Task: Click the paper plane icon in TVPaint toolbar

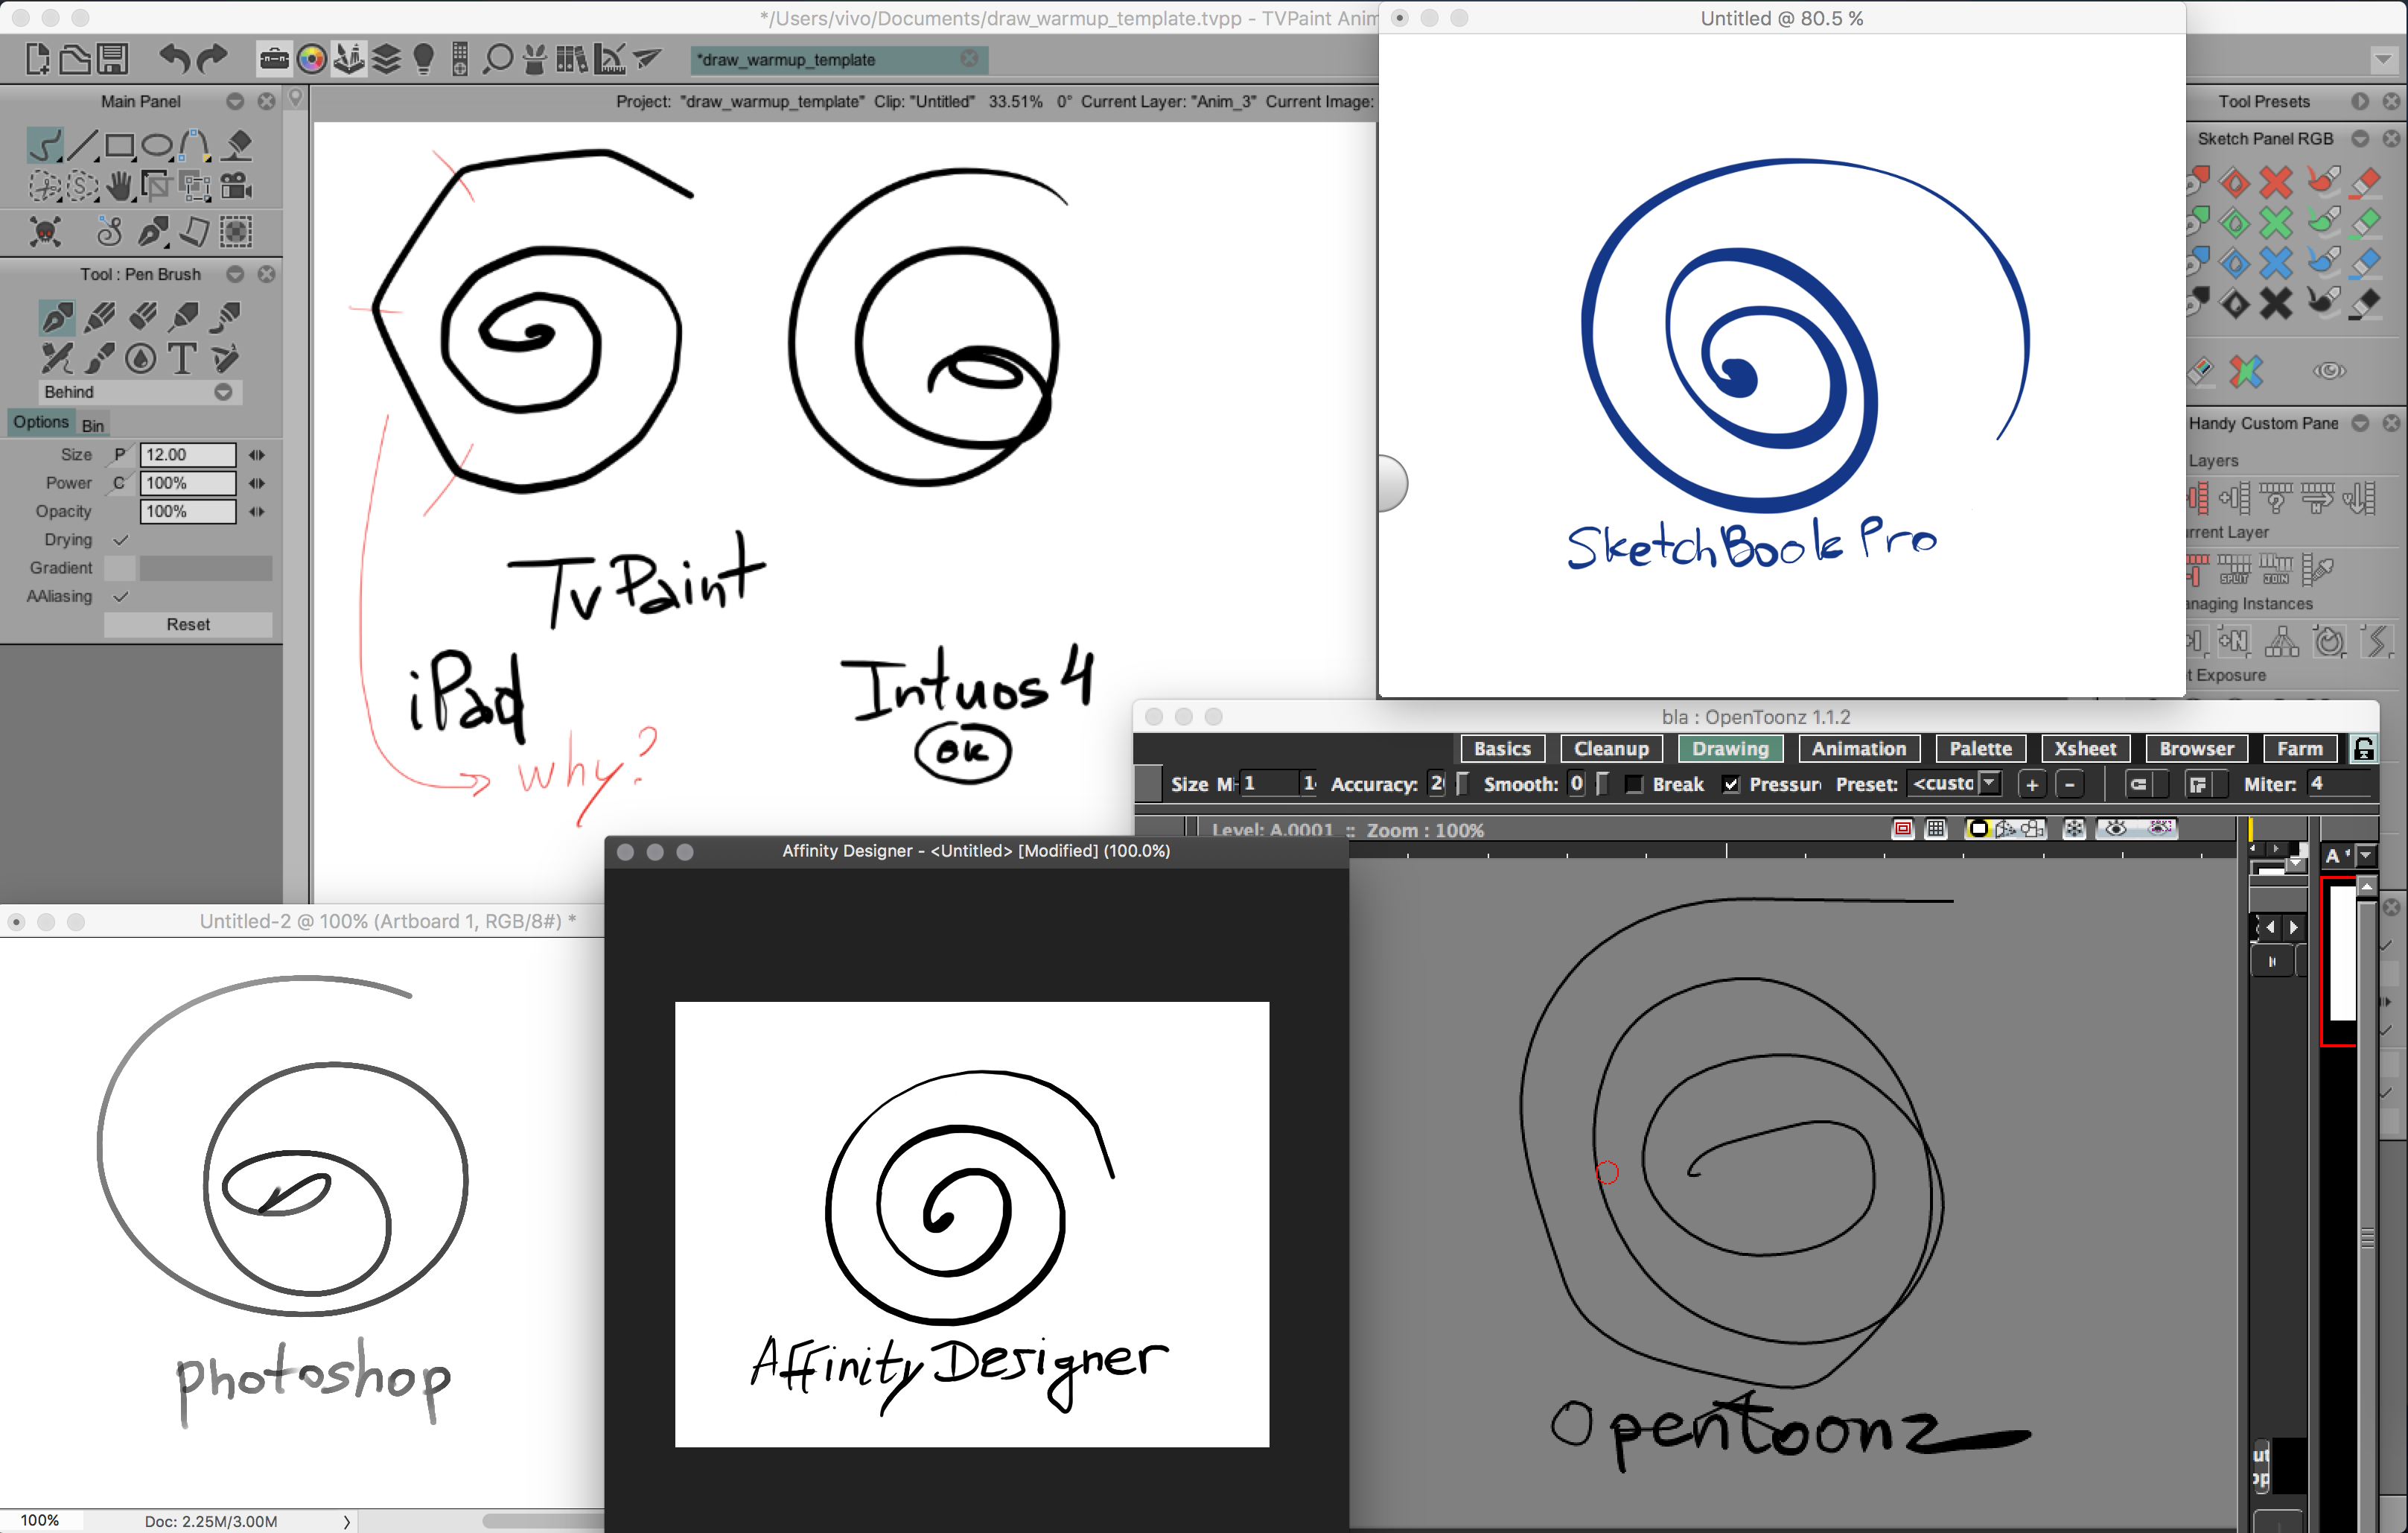Action: 647,59
